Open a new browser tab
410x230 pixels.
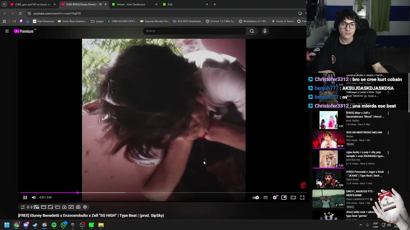tap(215, 4)
